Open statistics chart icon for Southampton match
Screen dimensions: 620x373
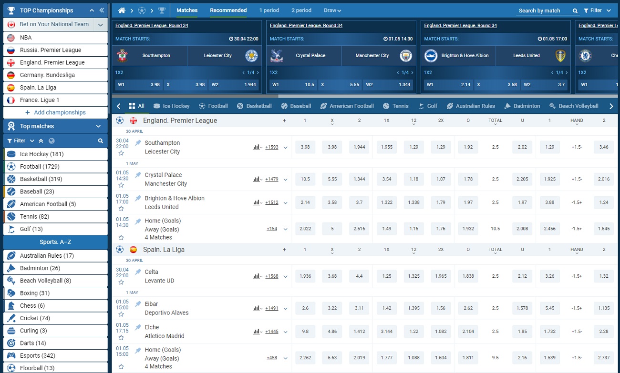(257, 147)
